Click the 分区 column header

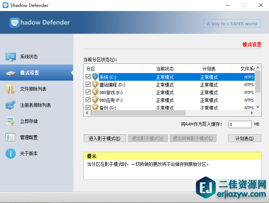[x=114, y=69]
